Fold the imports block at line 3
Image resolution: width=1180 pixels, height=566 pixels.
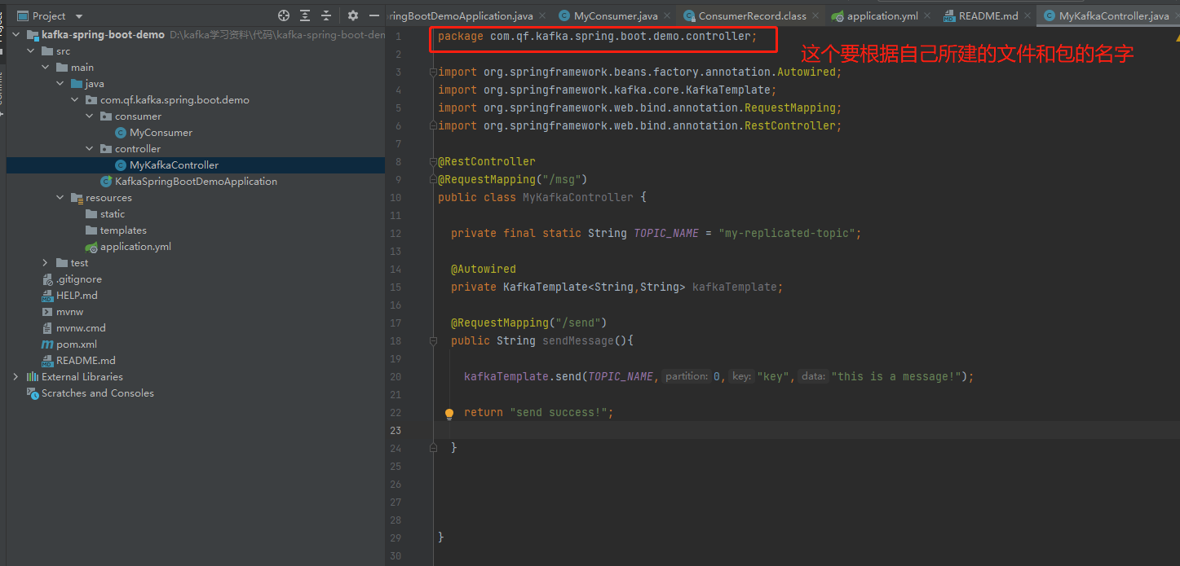point(433,72)
